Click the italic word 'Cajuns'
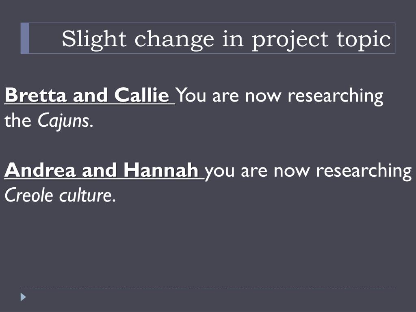Viewport: 416px width, 312px height. coord(63,121)
